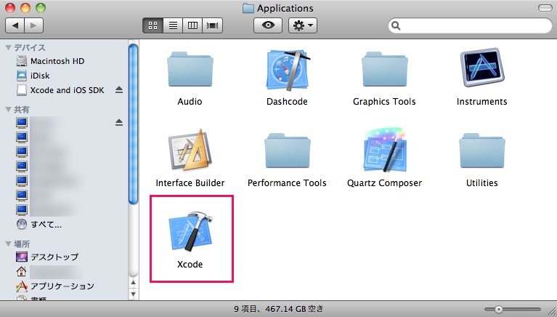This screenshot has width=557, height=317.
Task: Click the Quick Look eye button
Action: coord(268,25)
